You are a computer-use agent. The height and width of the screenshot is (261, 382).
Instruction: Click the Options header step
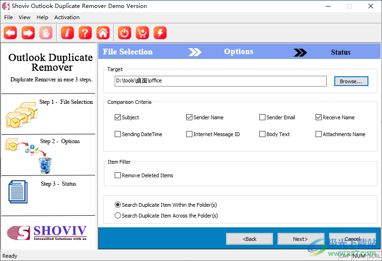238,51
